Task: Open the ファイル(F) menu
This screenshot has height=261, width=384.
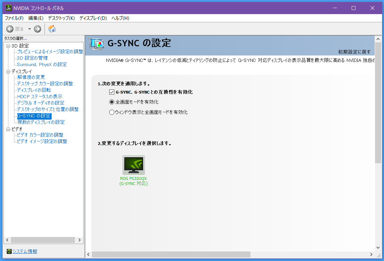Action: tap(14, 18)
